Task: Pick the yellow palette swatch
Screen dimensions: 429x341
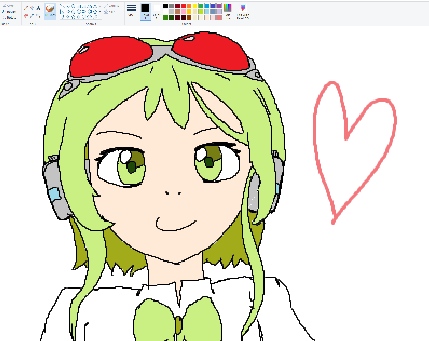Action: 195,6
